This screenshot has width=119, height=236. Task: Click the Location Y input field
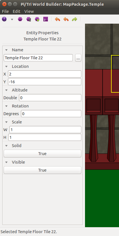click(44, 82)
